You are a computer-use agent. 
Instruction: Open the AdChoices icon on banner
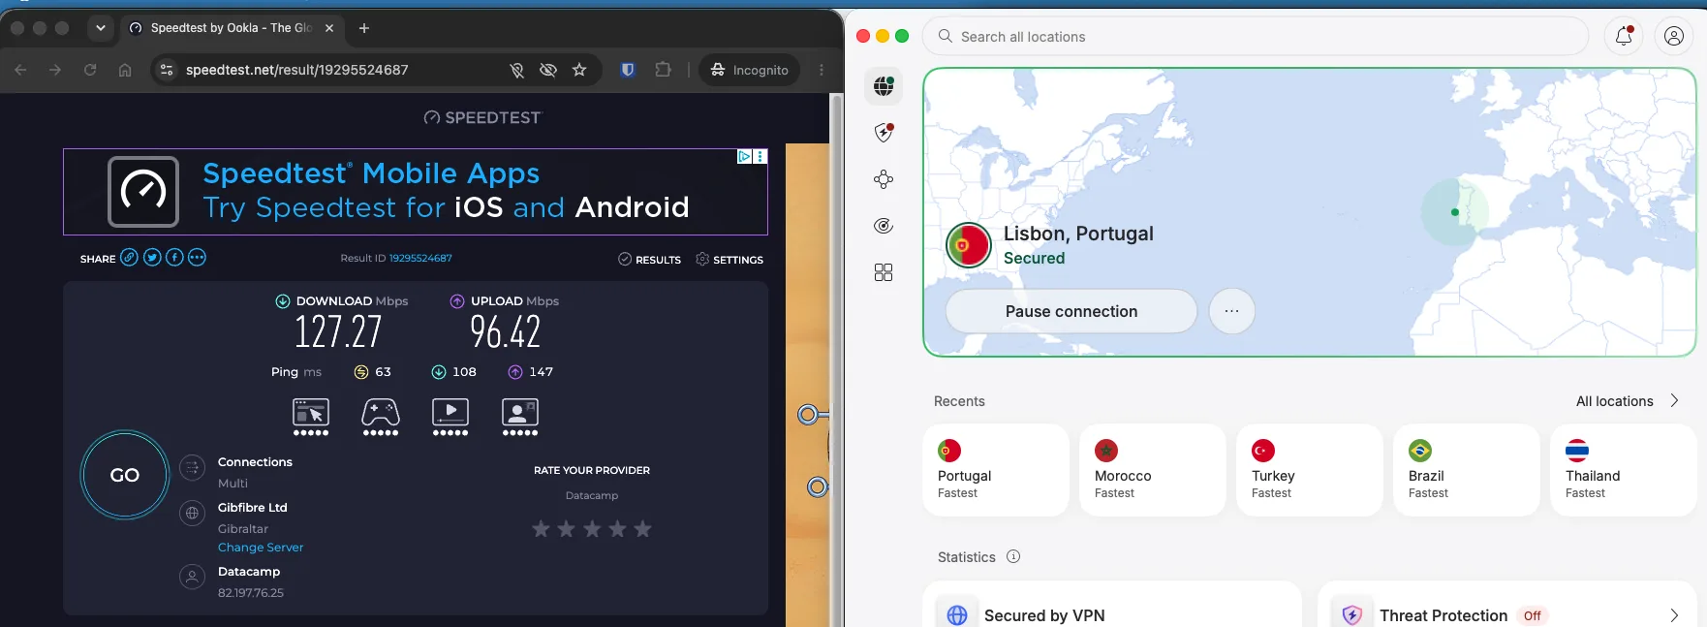tap(744, 156)
